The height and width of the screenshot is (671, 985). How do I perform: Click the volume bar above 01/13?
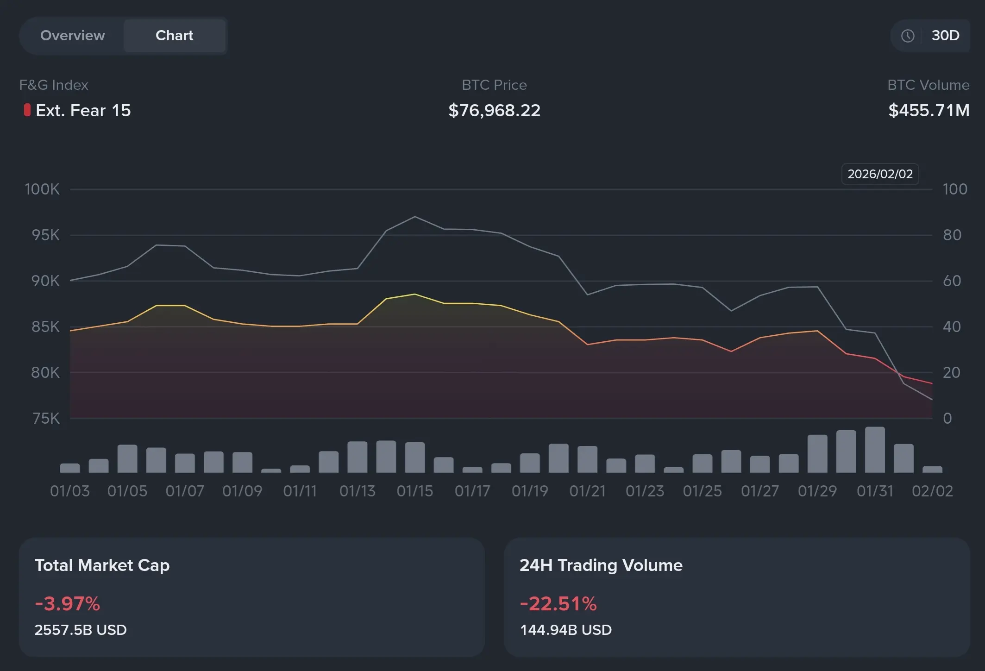(357, 457)
